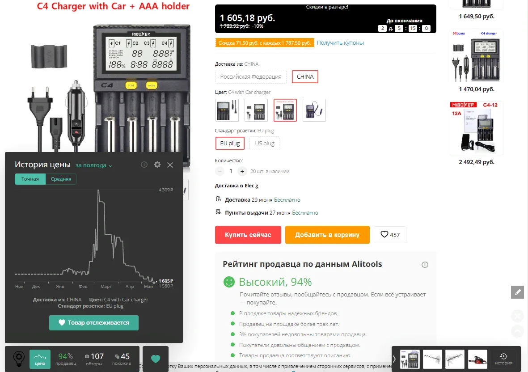The height and width of the screenshot is (372, 528).
Task: Open the price chart icon tab
Action: 40,359
